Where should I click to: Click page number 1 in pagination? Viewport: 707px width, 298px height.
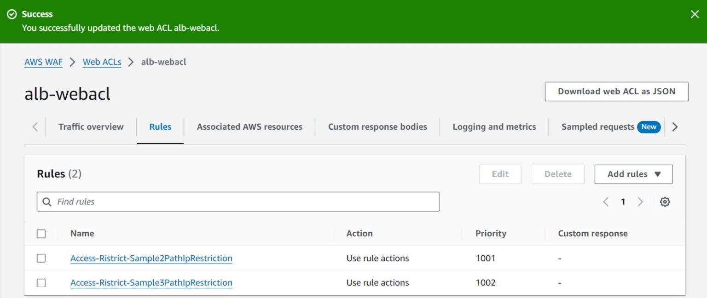pos(623,201)
